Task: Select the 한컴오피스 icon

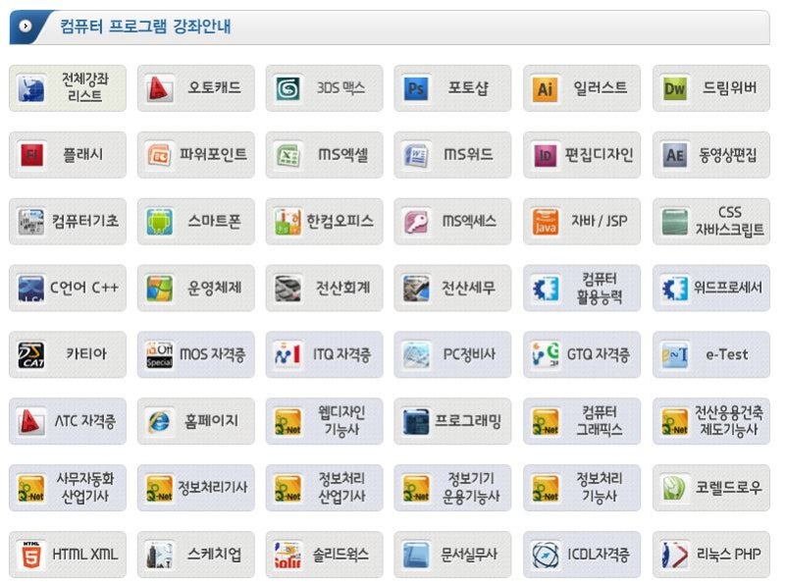Action: pos(288,222)
